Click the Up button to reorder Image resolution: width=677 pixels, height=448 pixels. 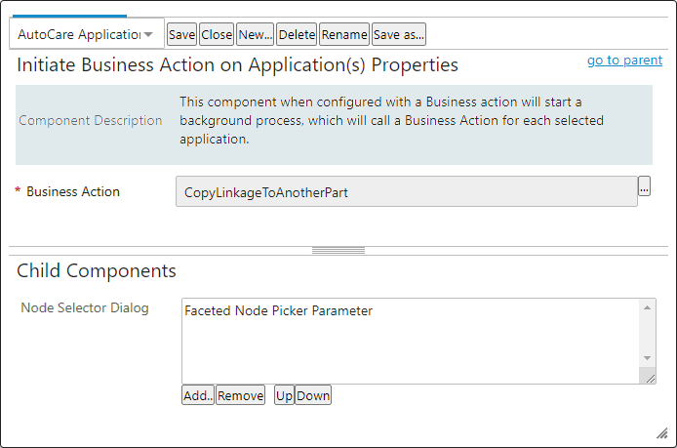(284, 395)
